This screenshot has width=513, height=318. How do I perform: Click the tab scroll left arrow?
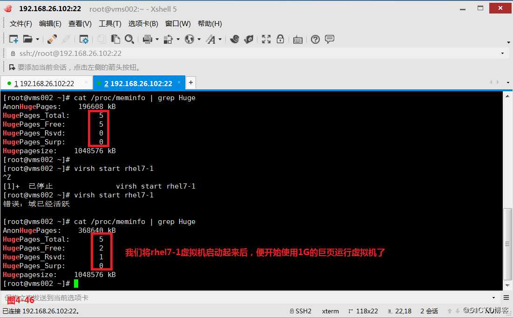click(491, 82)
